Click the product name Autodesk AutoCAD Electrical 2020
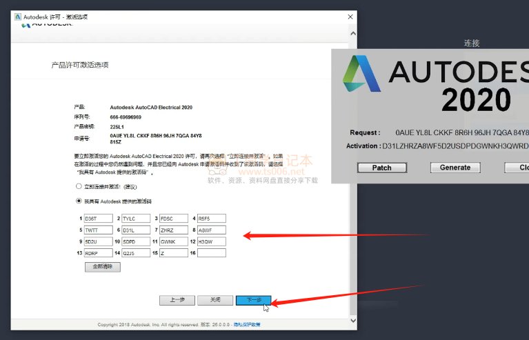 [151, 108]
